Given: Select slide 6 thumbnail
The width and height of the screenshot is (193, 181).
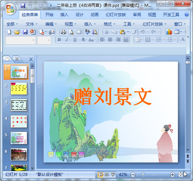Looking at the screenshot, I should [19, 154].
